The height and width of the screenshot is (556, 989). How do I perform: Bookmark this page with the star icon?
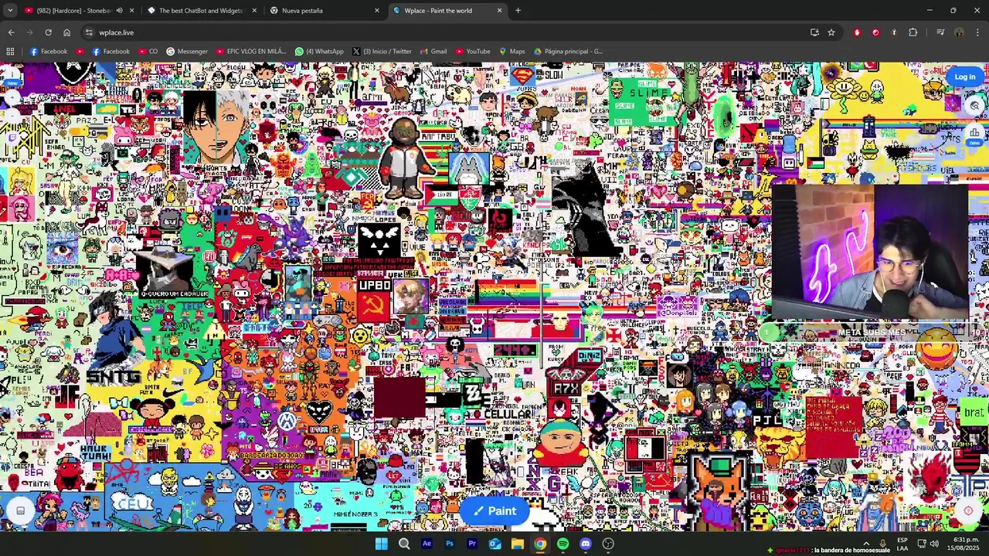[831, 32]
